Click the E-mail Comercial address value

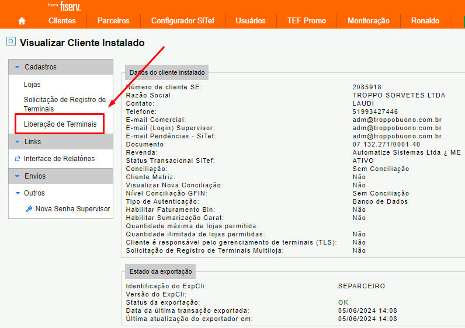pos(397,120)
